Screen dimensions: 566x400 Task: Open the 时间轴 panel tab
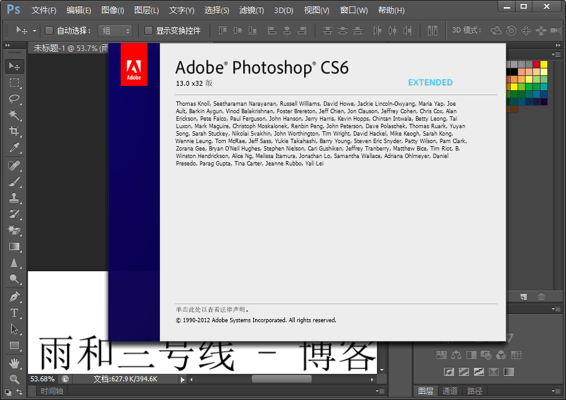coord(52,391)
